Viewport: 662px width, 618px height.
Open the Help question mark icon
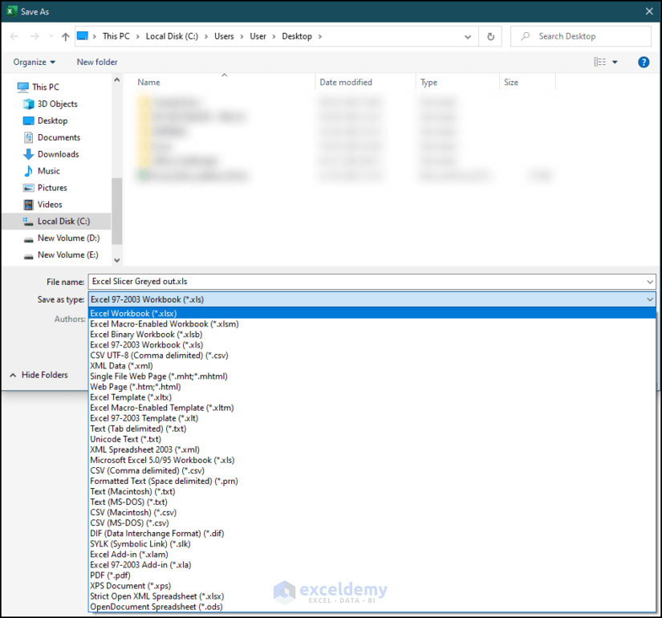tap(644, 62)
